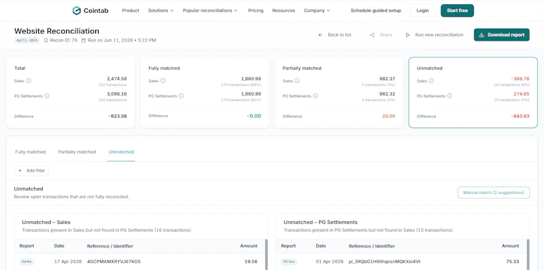Click the Download report button
Viewport: 544px width, 270px height.
click(502, 35)
